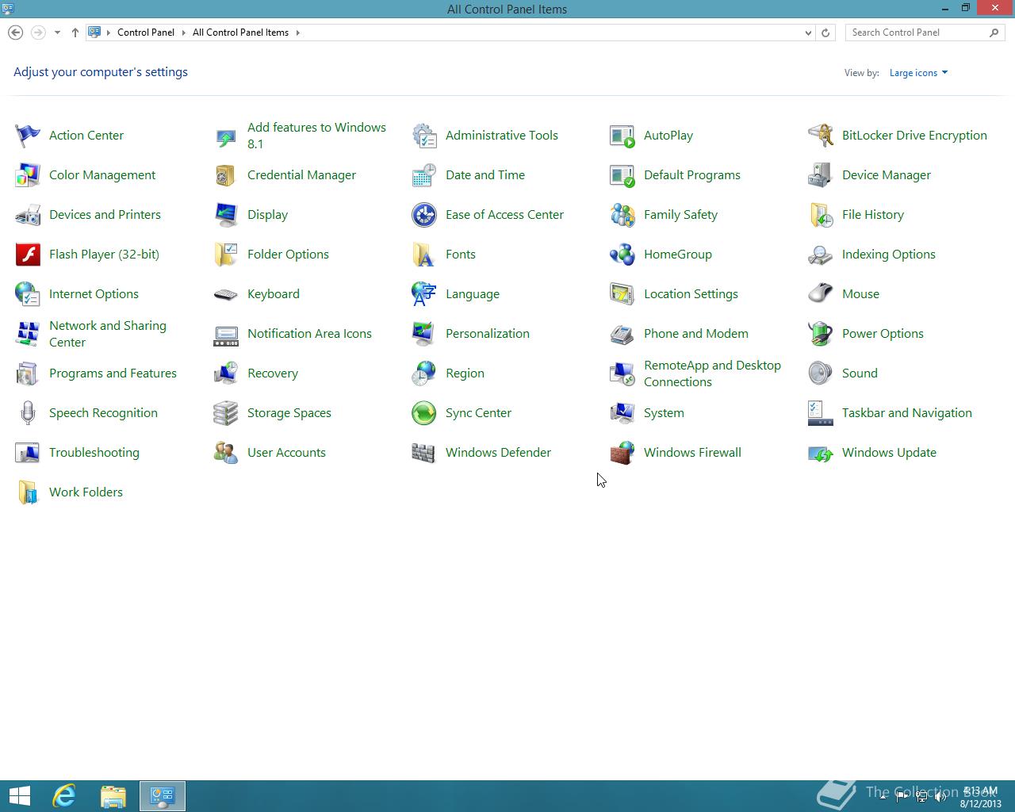This screenshot has height=812, width=1015.
Task: Click the Device Manager link
Action: pos(887,175)
